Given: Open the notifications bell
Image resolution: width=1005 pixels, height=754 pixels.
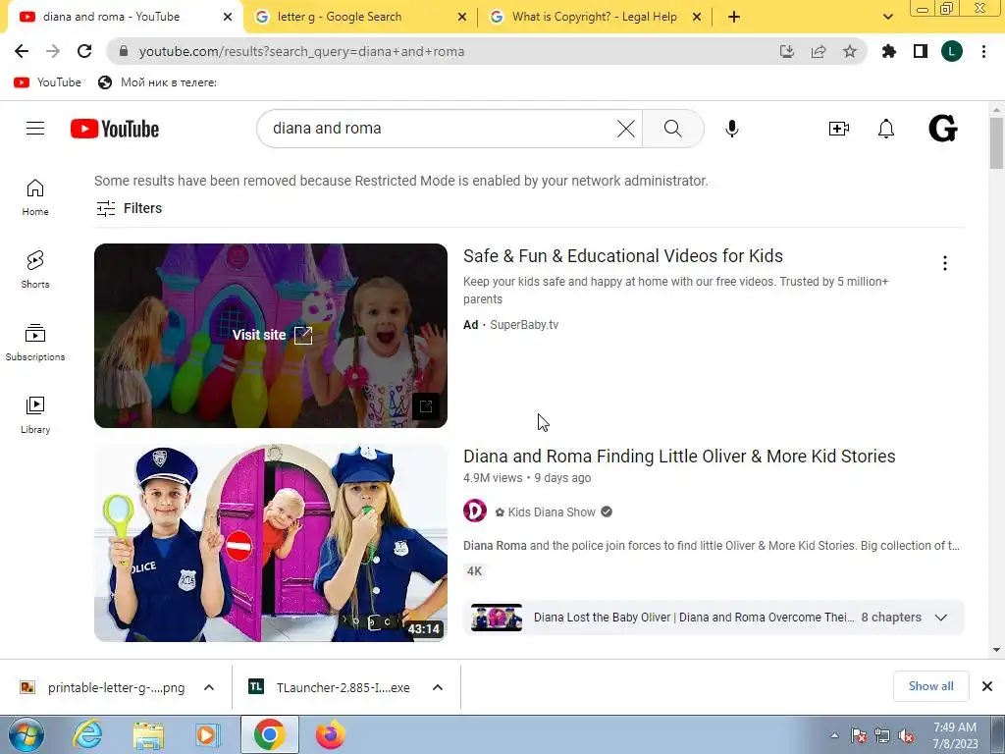Looking at the screenshot, I should pos(886,129).
